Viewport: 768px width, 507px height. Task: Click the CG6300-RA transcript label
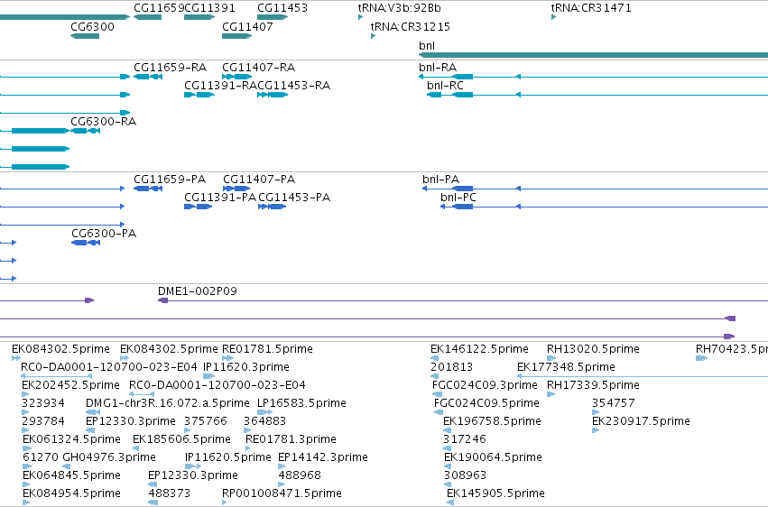[x=104, y=122]
